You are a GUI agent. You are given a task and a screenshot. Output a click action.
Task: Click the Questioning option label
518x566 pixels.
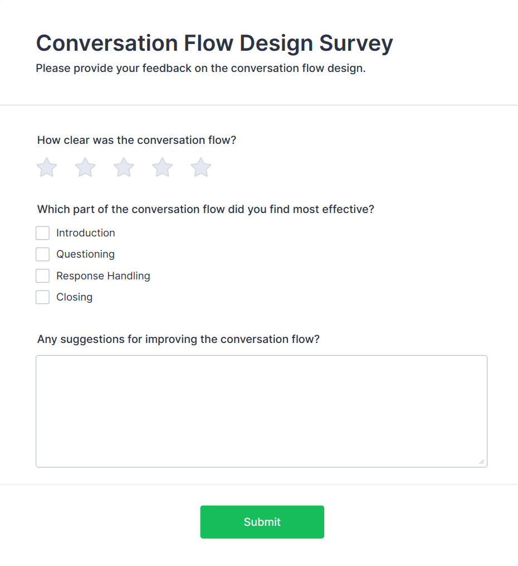click(x=85, y=254)
